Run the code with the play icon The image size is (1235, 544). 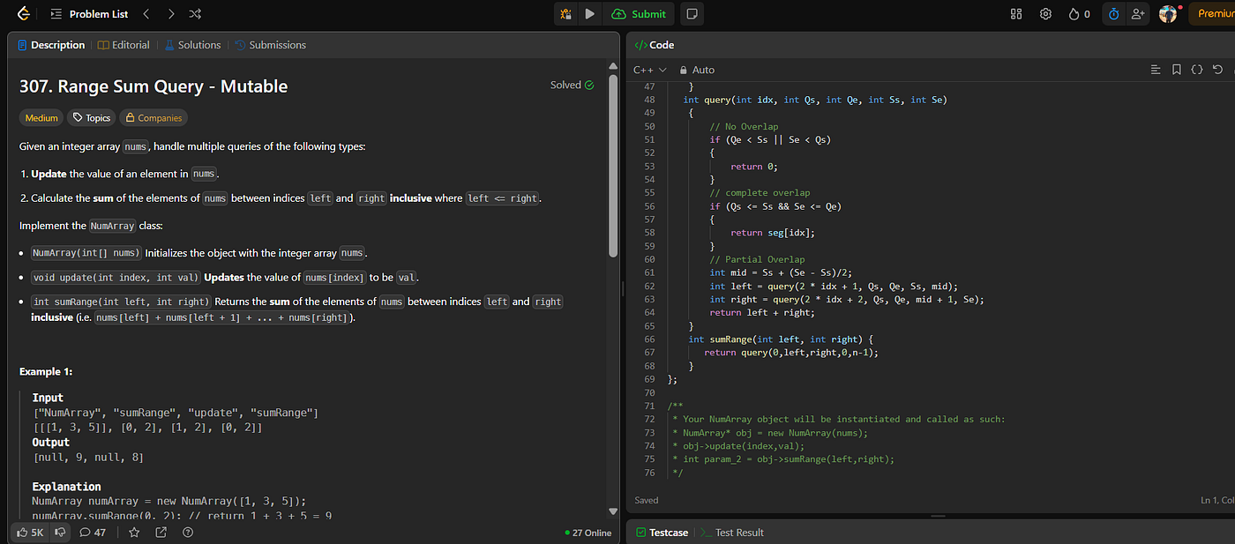[590, 14]
